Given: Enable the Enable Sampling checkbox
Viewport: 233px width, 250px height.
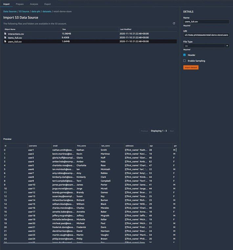Looking at the screenshot, I should point(184,61).
